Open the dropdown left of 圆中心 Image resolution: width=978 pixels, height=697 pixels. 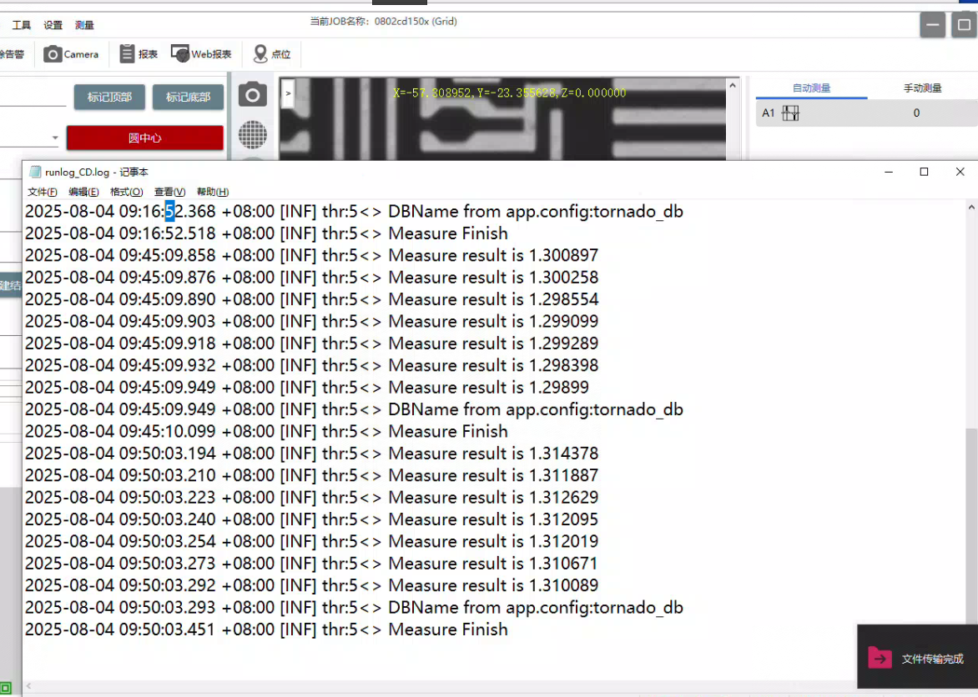(x=55, y=138)
